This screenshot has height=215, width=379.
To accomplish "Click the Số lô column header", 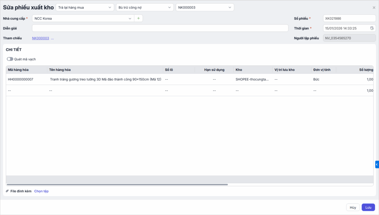I will pyautogui.click(x=179, y=70).
